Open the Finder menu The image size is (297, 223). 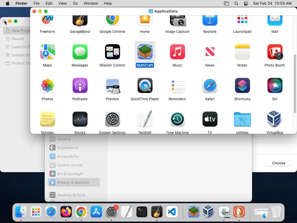[21, 3]
